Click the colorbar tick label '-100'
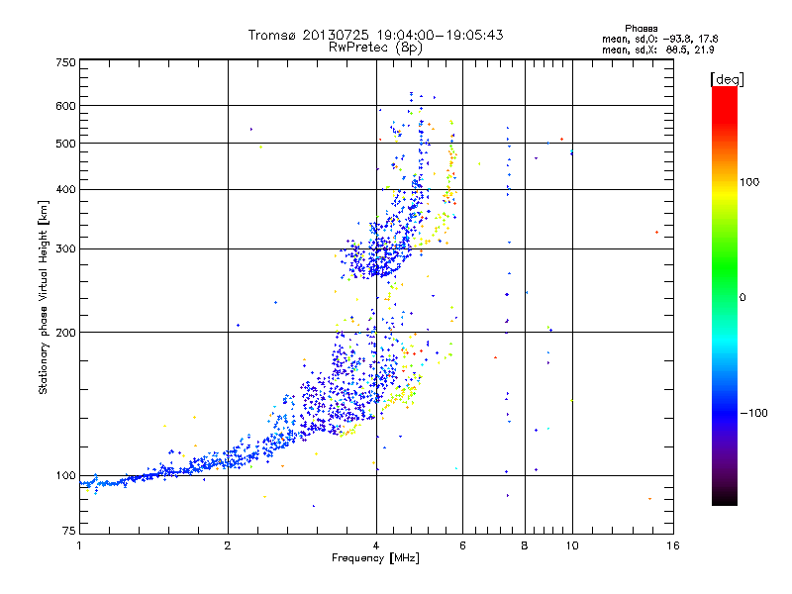The height and width of the screenshot is (594, 792). pyautogui.click(x=753, y=413)
